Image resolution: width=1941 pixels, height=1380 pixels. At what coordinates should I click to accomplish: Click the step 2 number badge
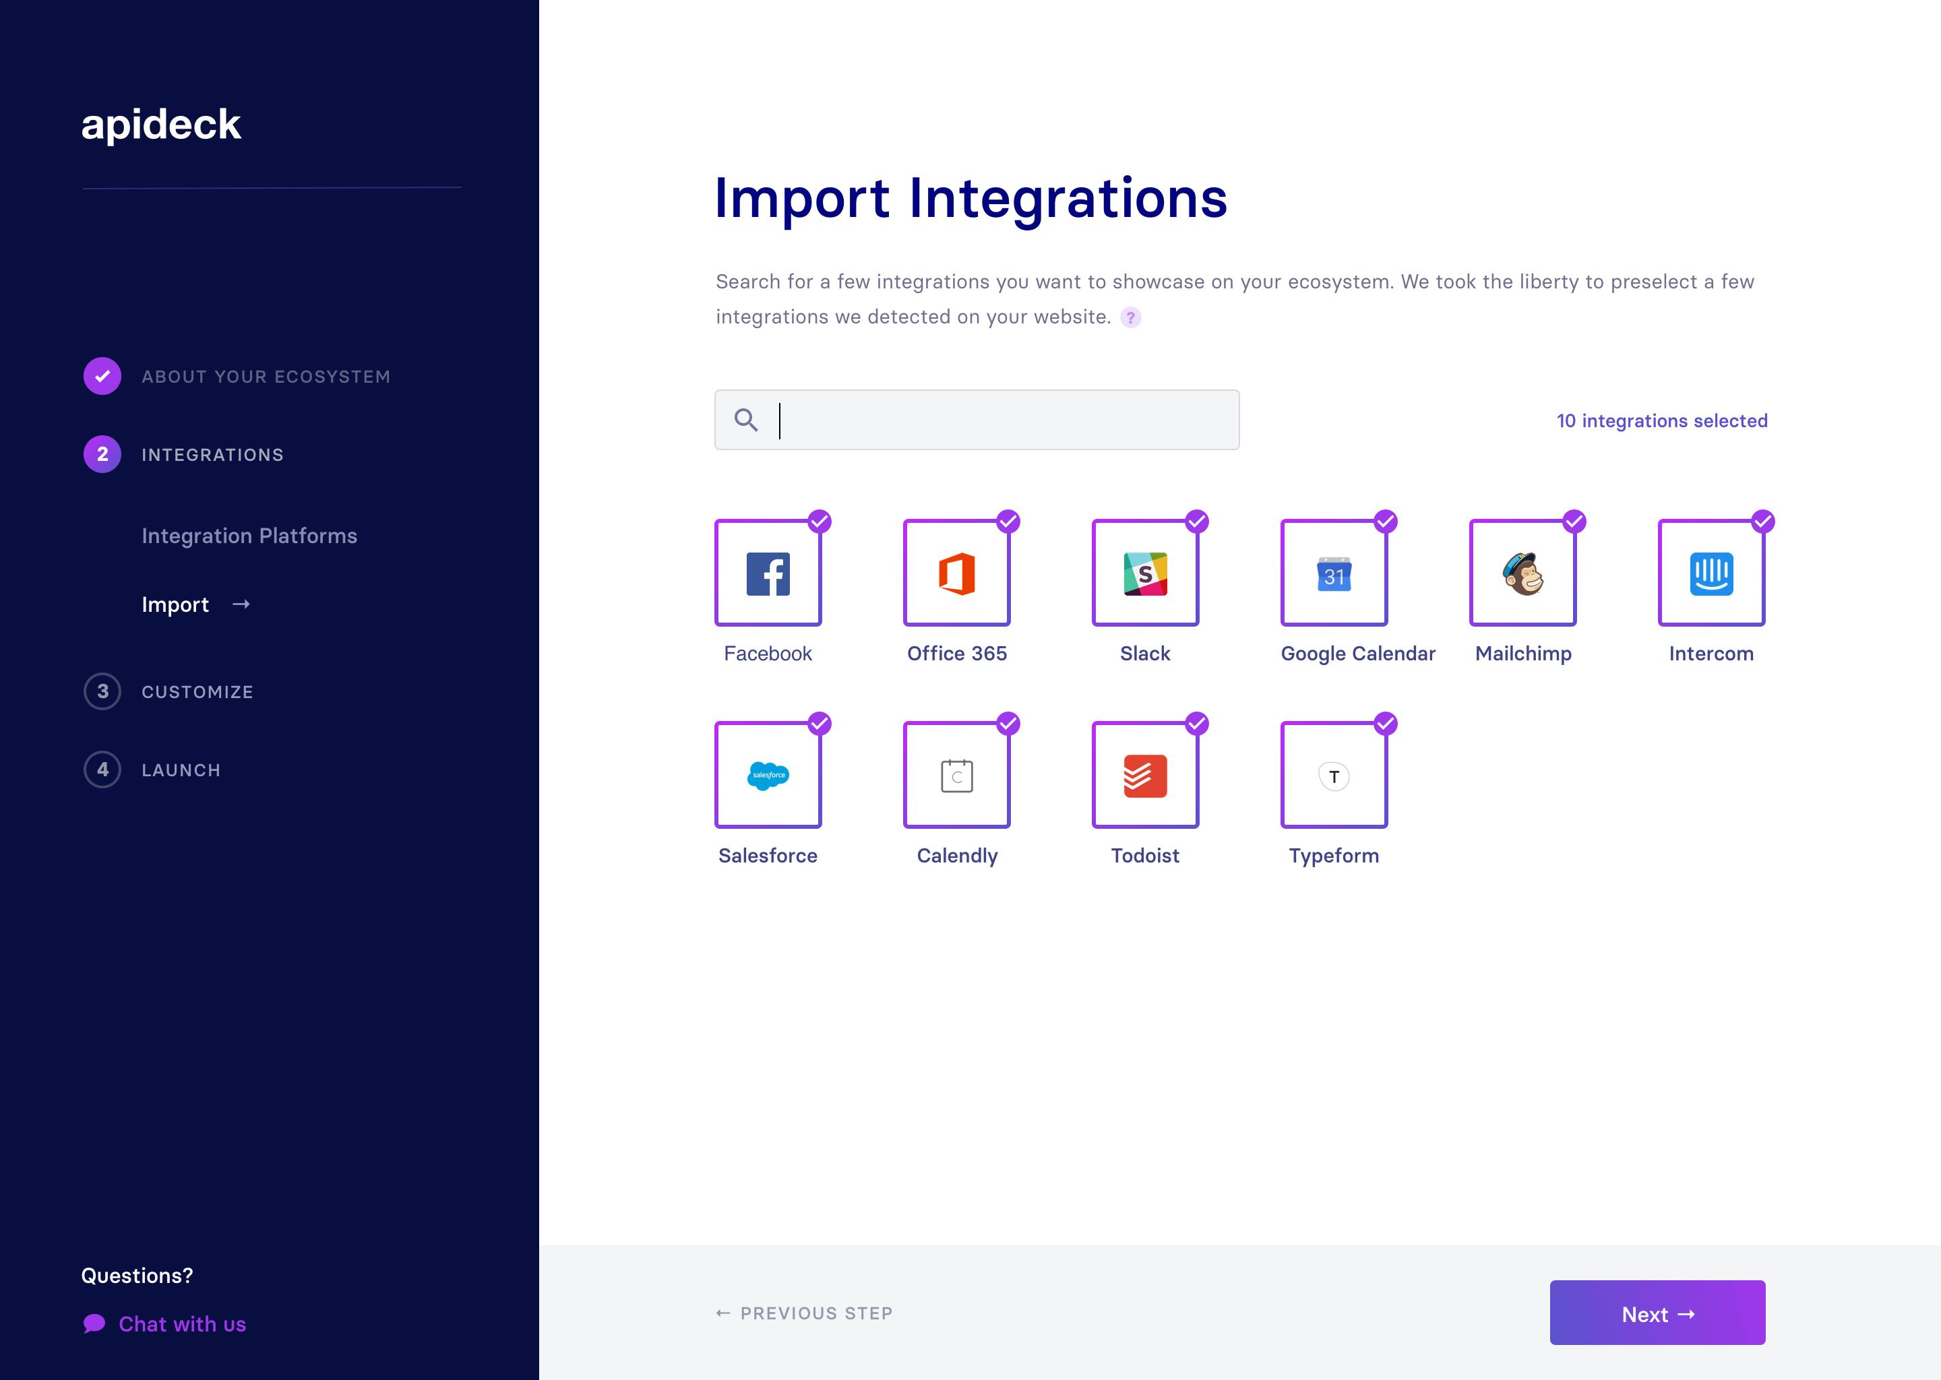pyautogui.click(x=102, y=455)
